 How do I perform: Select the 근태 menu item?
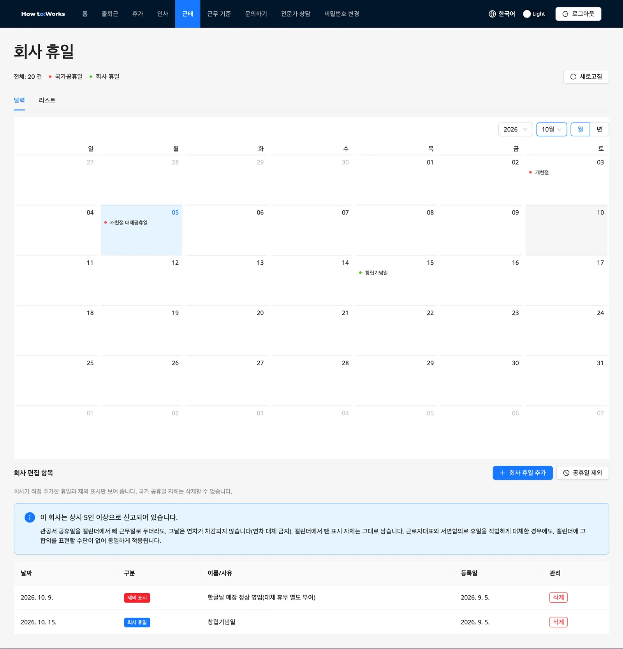point(188,14)
